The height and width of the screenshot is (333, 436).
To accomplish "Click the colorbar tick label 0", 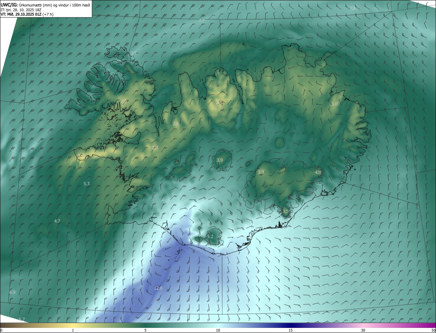I will coord(1,330).
